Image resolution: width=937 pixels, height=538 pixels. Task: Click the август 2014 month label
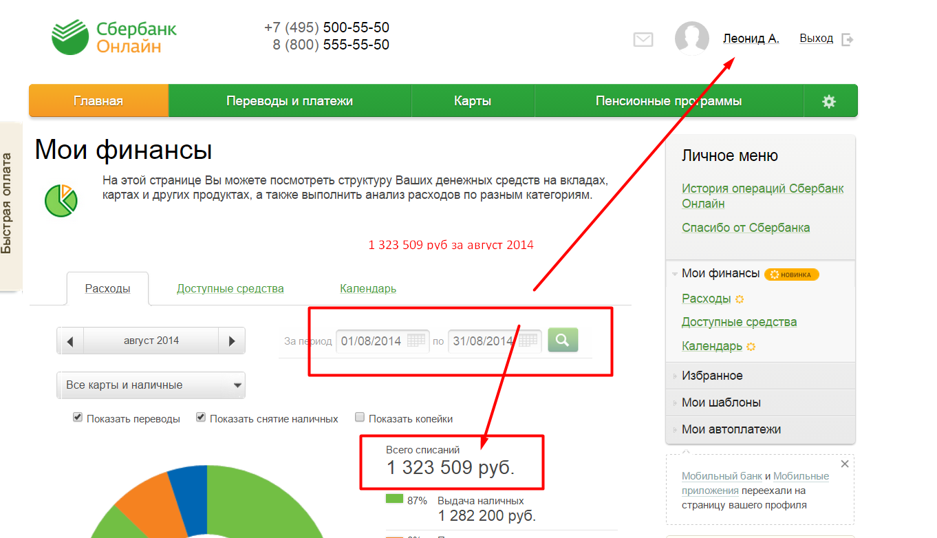[x=151, y=341]
